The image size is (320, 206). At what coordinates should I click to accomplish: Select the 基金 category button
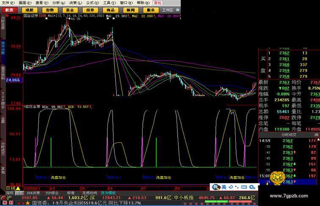point(70,10)
